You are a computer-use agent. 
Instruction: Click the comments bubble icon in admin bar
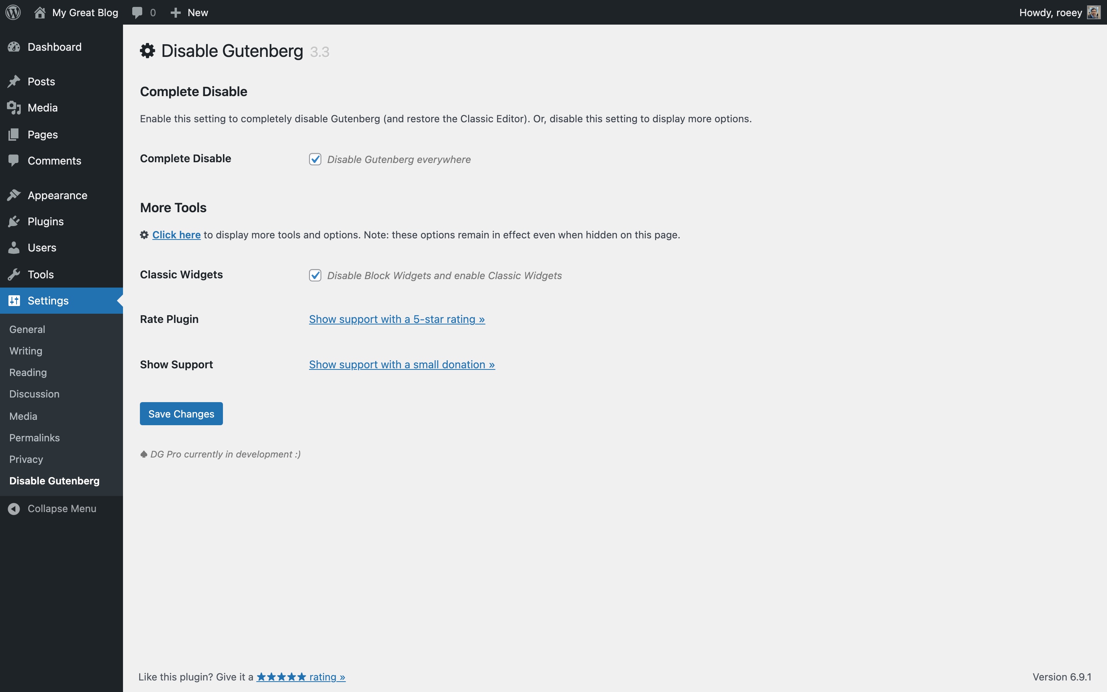click(x=137, y=12)
